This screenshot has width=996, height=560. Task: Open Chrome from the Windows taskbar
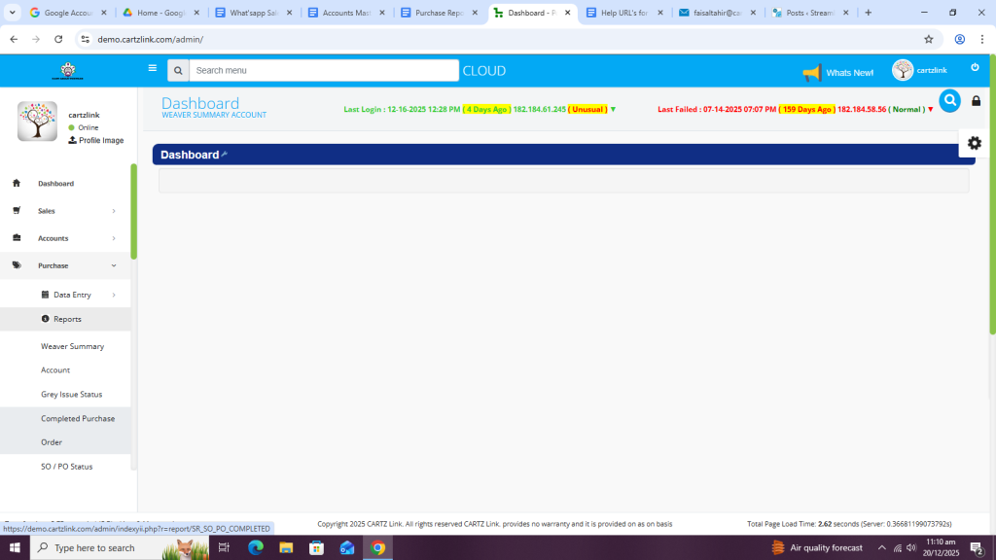[x=377, y=547]
